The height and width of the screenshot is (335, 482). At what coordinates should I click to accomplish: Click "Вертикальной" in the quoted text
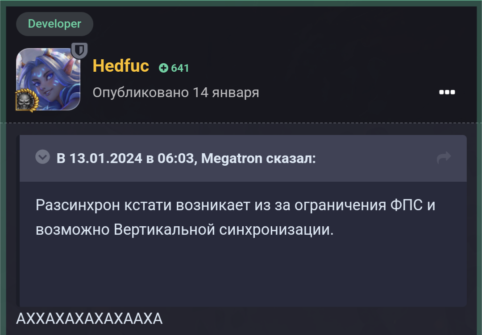point(165,229)
